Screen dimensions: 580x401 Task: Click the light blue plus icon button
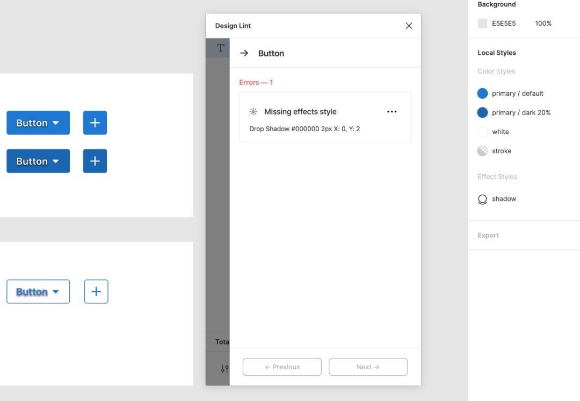coord(95,123)
